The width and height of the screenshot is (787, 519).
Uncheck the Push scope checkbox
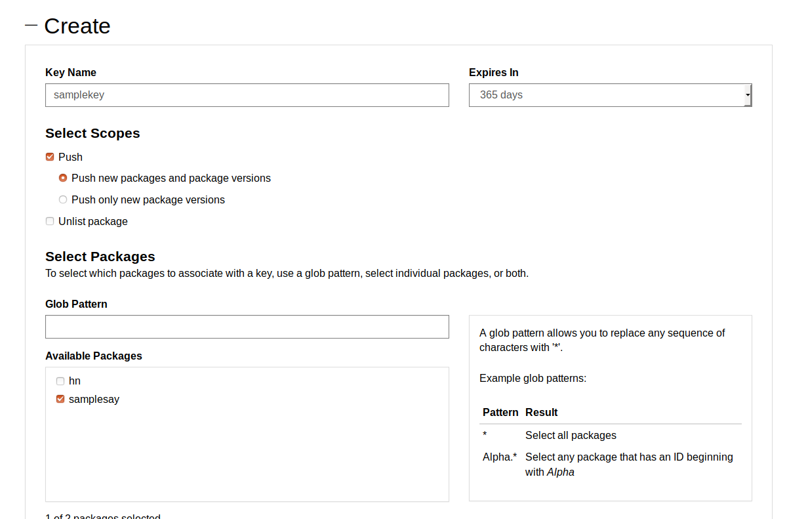(x=50, y=157)
